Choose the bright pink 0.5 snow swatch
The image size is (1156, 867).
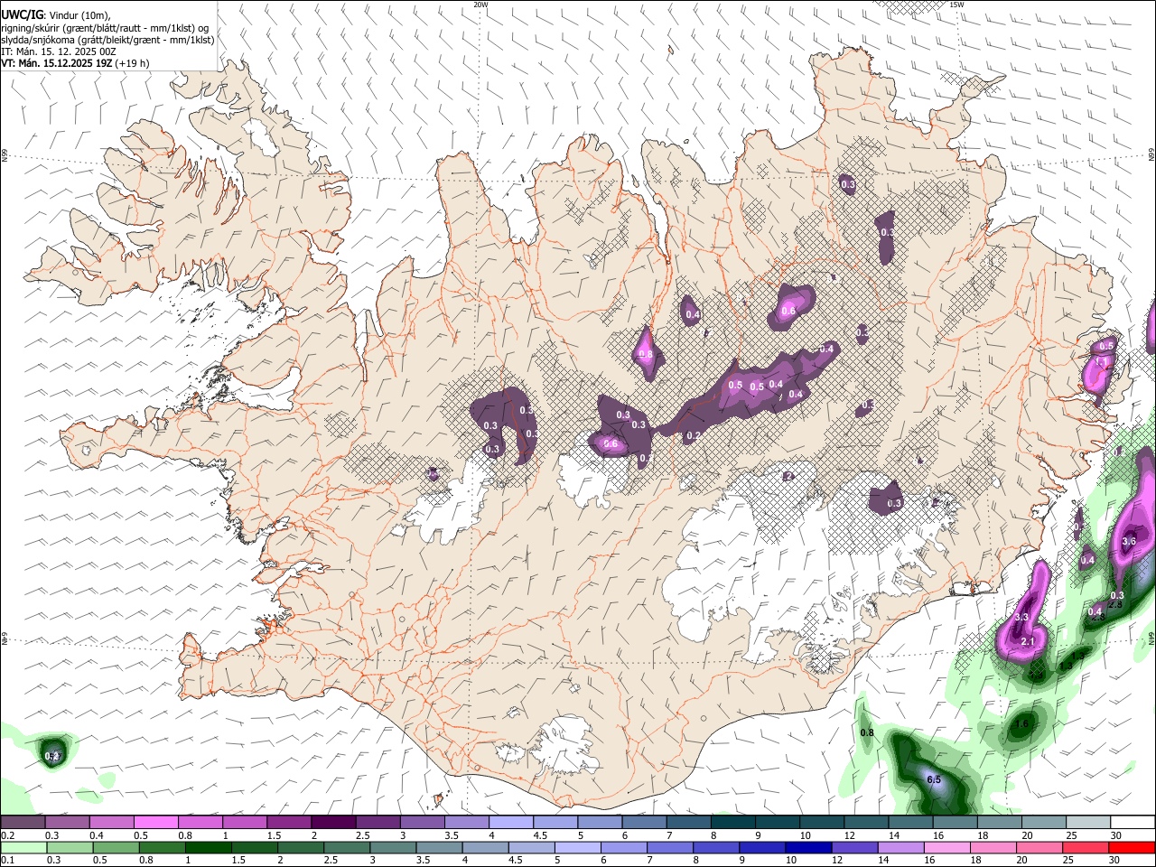click(x=155, y=823)
